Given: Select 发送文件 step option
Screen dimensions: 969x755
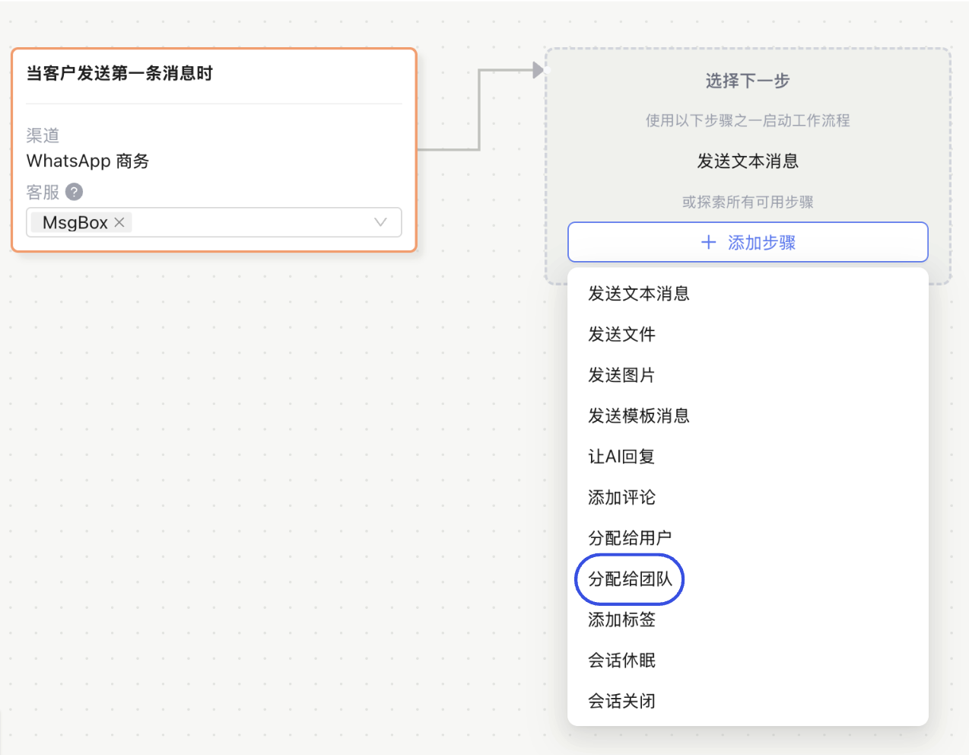Looking at the screenshot, I should (x=623, y=335).
